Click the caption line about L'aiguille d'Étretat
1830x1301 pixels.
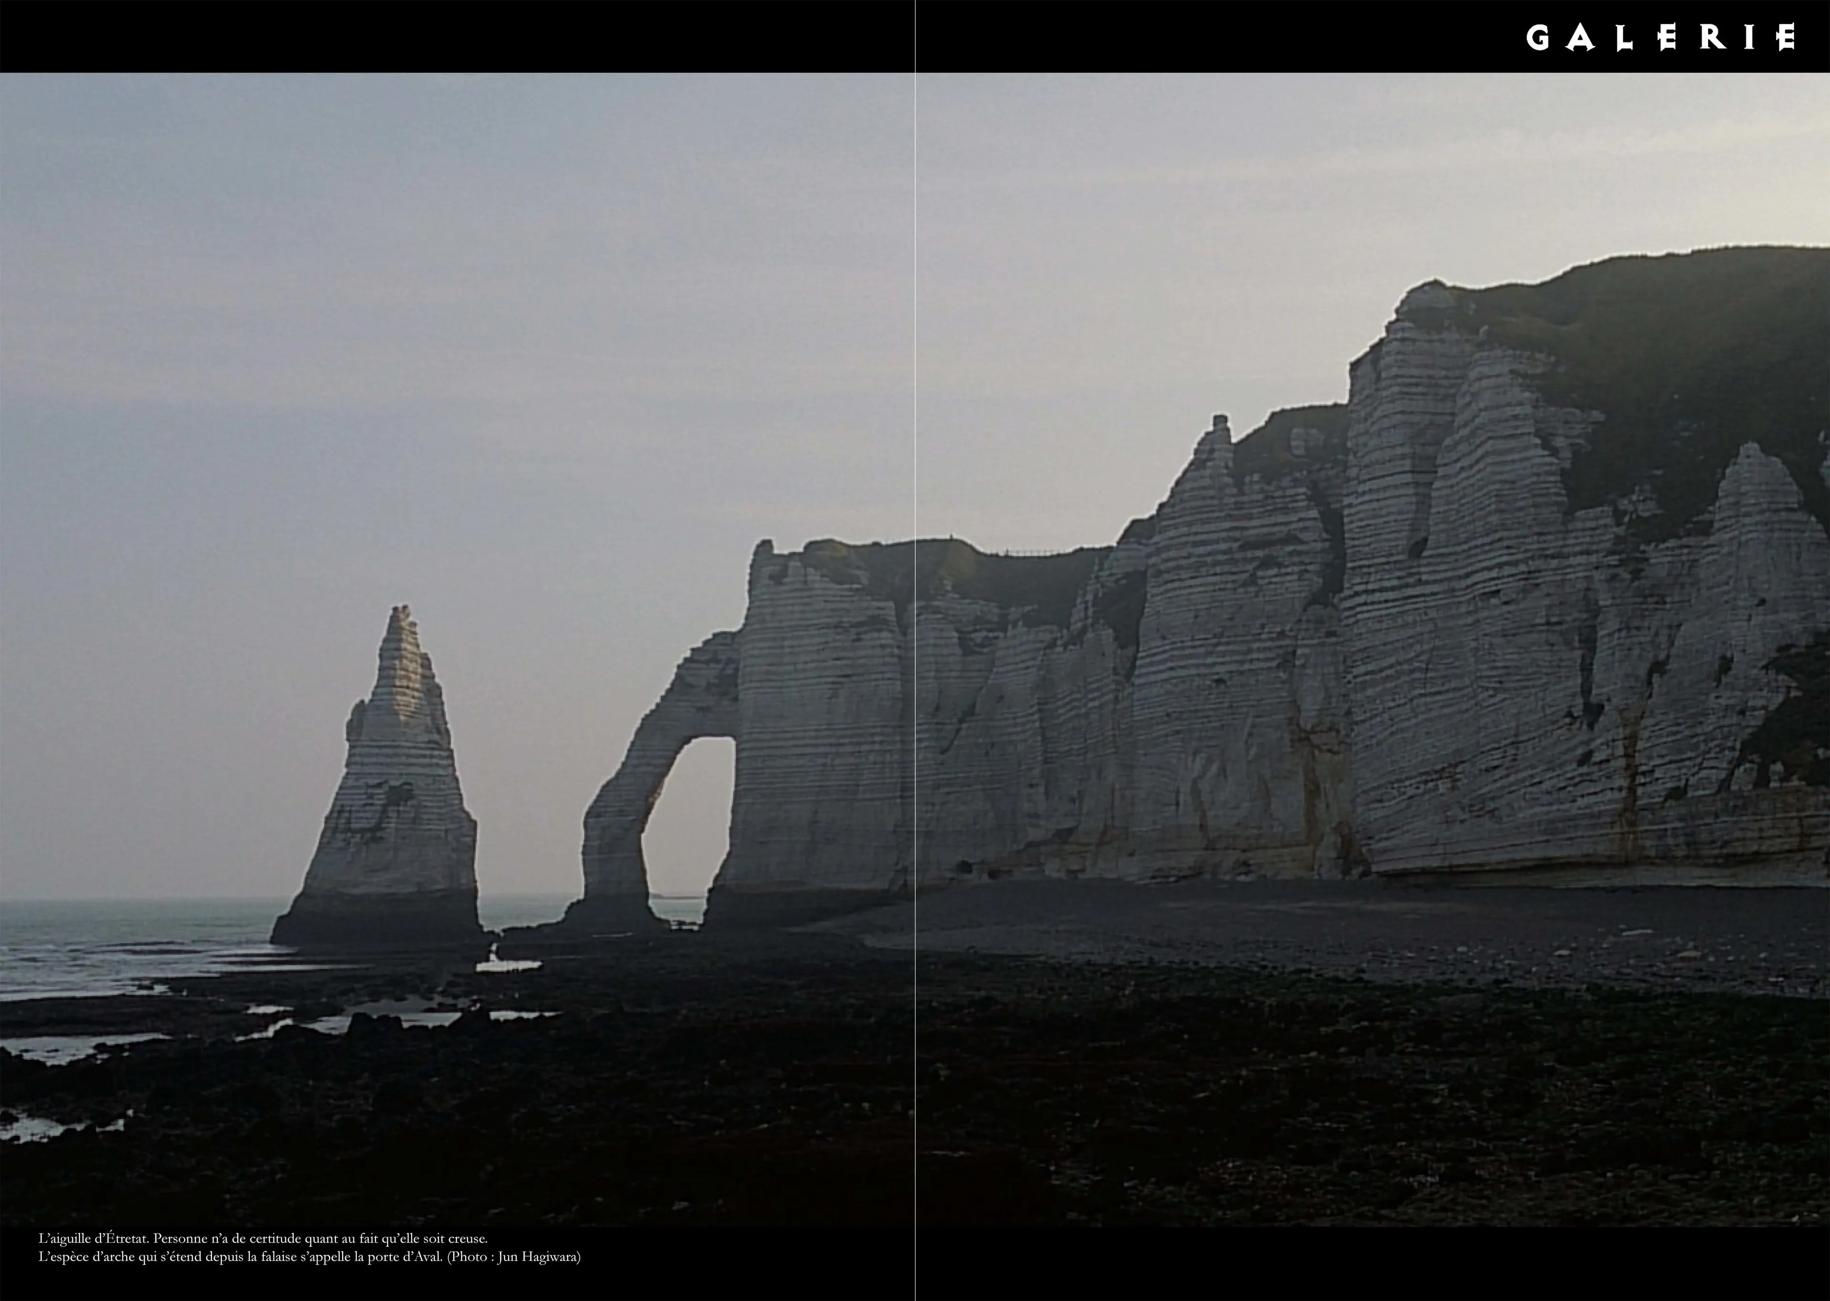click(x=263, y=1239)
